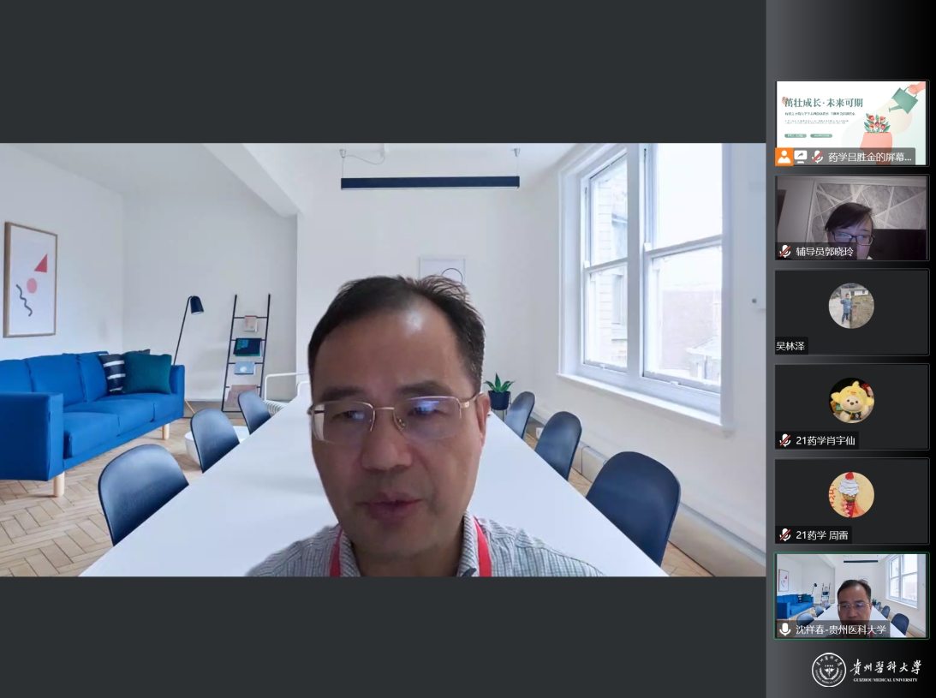Click the screen sharing icon beside 药学吕胜金
Screen dimensions: 936x698
tap(801, 157)
